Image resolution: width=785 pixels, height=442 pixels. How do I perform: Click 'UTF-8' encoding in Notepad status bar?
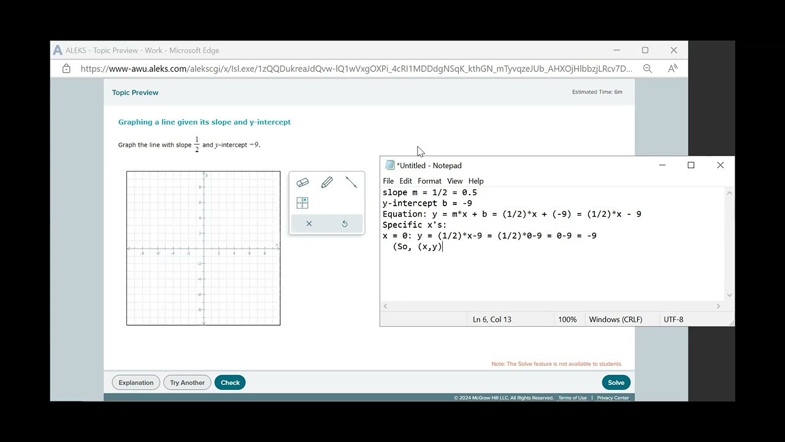pyautogui.click(x=673, y=319)
